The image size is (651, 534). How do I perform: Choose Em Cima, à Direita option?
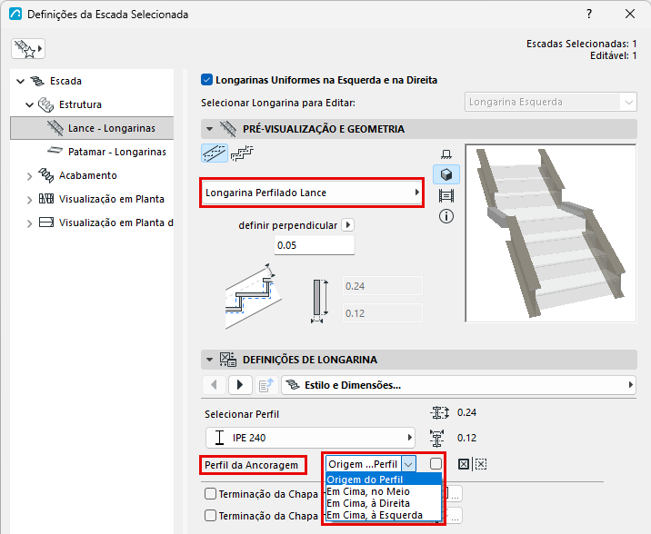383,503
